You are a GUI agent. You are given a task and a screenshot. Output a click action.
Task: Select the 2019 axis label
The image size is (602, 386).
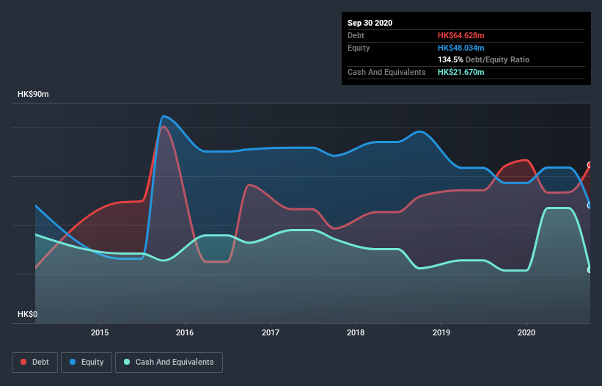441,332
